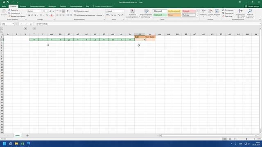Open the font name Calibri dropdown

pyautogui.click(x=41, y=11)
